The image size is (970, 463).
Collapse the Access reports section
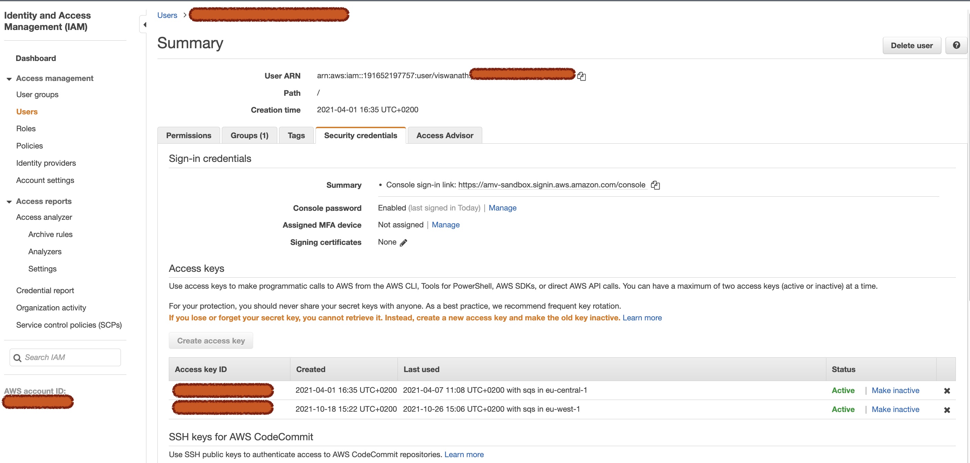[x=9, y=202]
